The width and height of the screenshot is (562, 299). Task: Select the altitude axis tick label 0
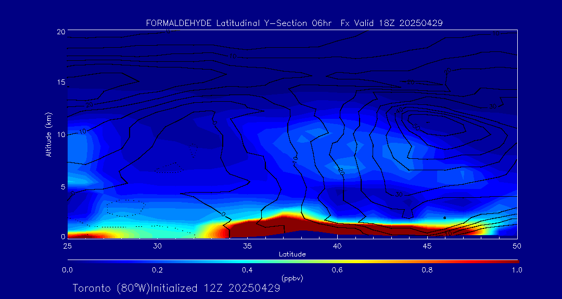[63, 236]
